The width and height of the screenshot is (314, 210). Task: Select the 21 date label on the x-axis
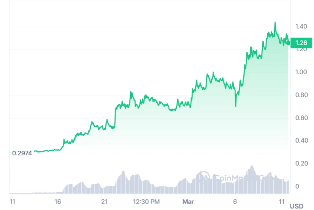pos(104,202)
